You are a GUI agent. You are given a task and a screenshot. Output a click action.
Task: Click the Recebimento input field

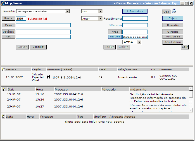pos(135,18)
